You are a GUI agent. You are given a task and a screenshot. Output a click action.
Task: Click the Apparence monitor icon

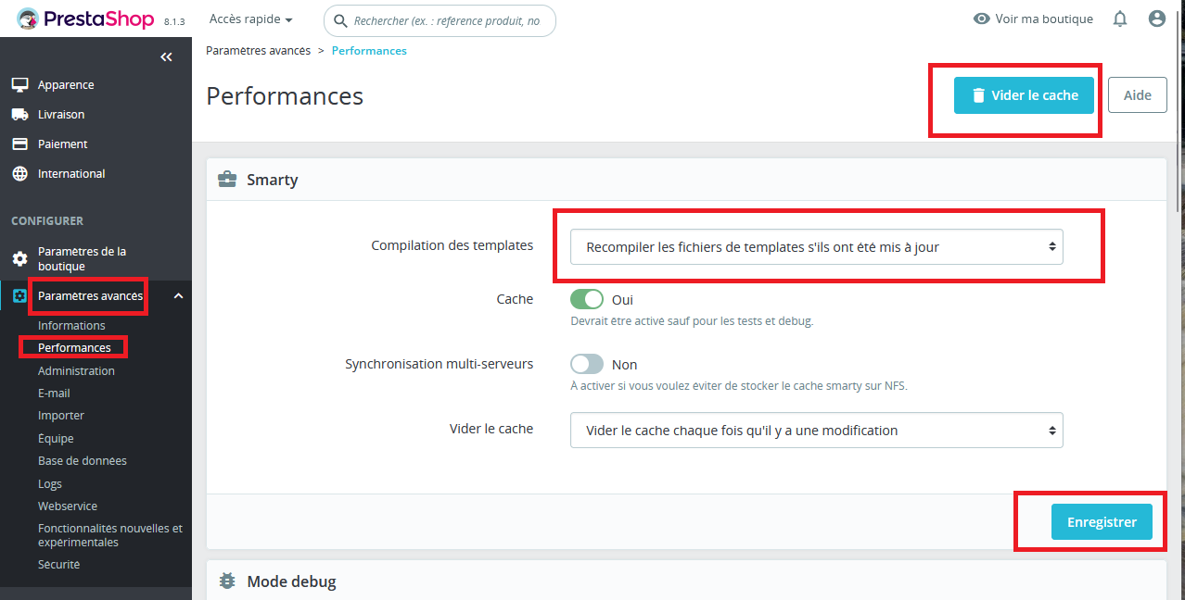19,85
